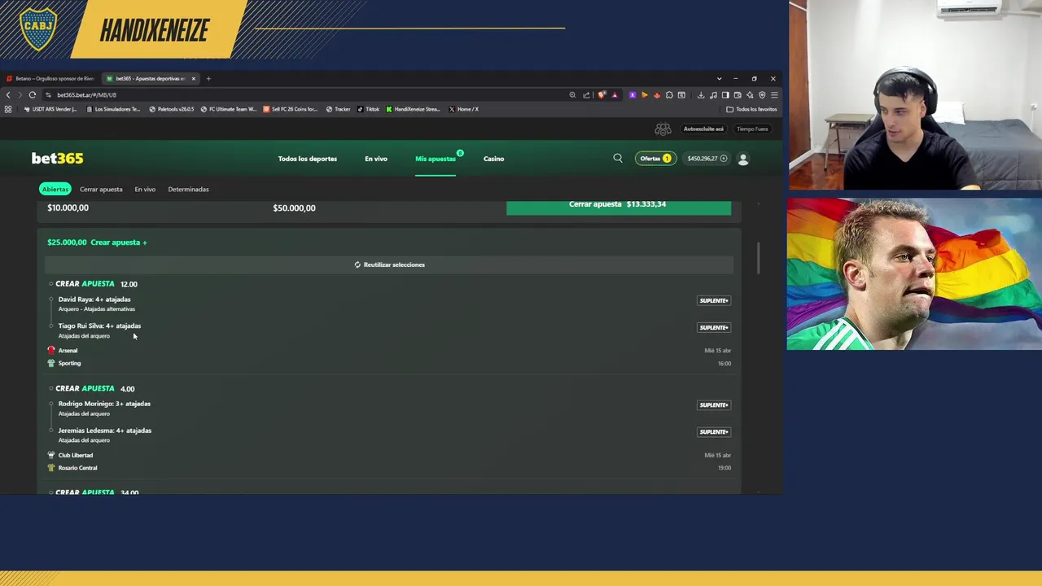Image resolution: width=1042 pixels, height=586 pixels.
Task: Open the $450.296,27 balance deposit control
Action: point(707,158)
